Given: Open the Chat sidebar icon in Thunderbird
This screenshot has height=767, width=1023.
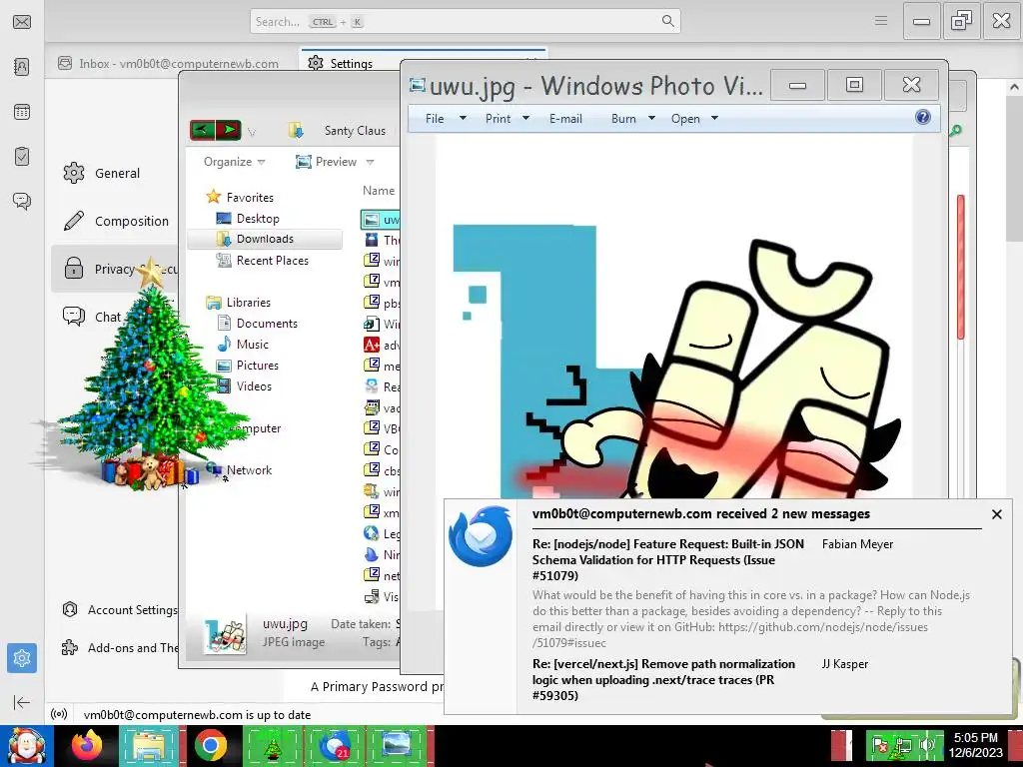Looking at the screenshot, I should click(22, 201).
